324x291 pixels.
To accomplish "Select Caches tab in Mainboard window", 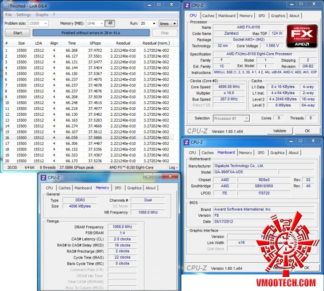I will tap(207, 153).
